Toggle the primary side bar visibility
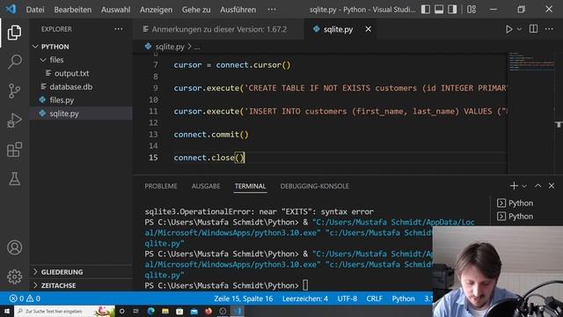 426,10
